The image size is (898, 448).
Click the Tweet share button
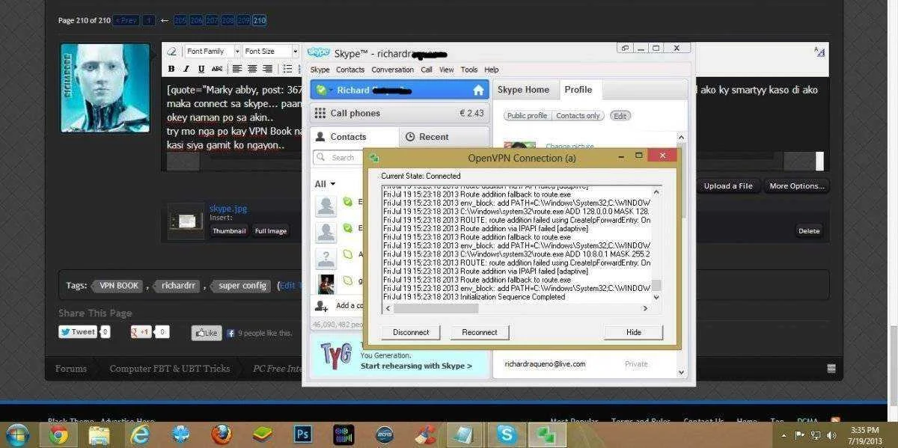tap(79, 332)
